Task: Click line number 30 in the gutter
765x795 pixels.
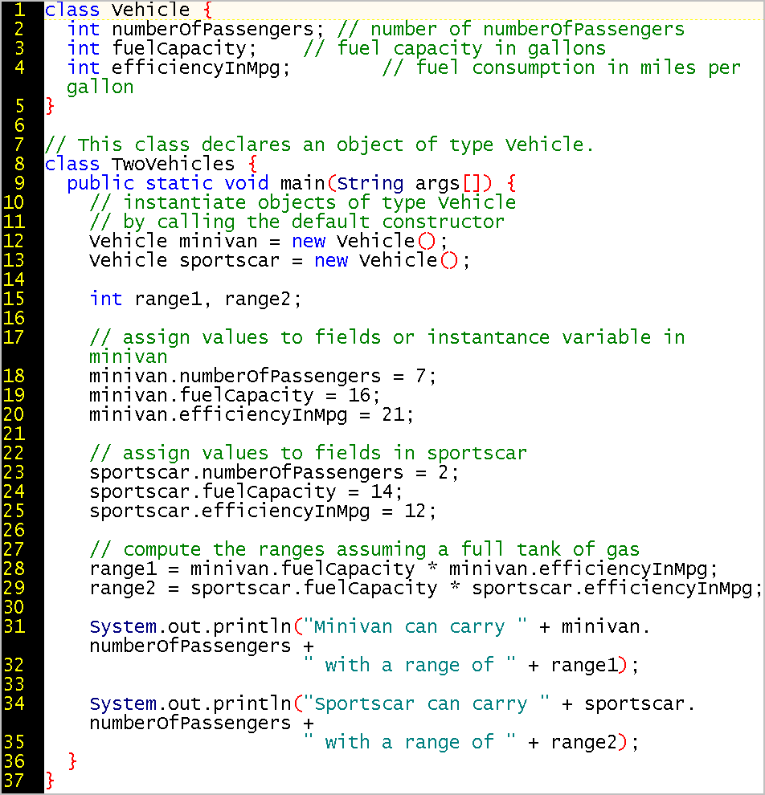Action: tap(14, 607)
